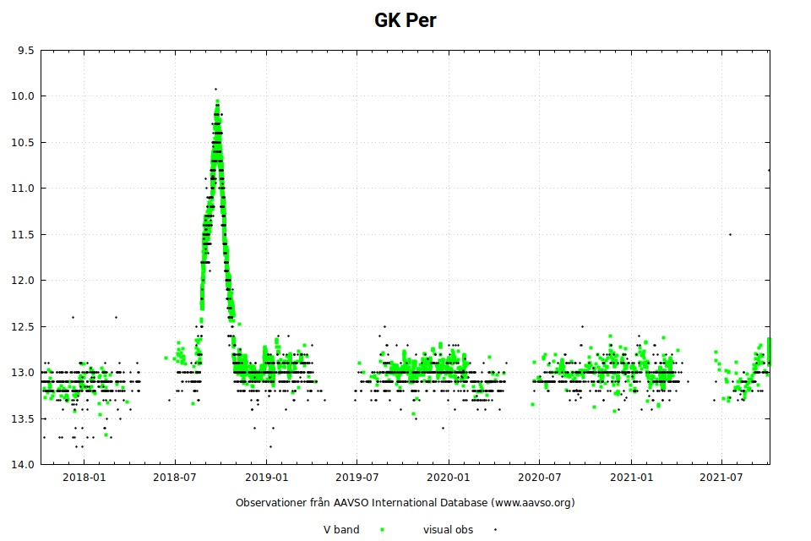Click the 2021-01 x-axis date label
This screenshot has width=811, height=541.
(632, 478)
